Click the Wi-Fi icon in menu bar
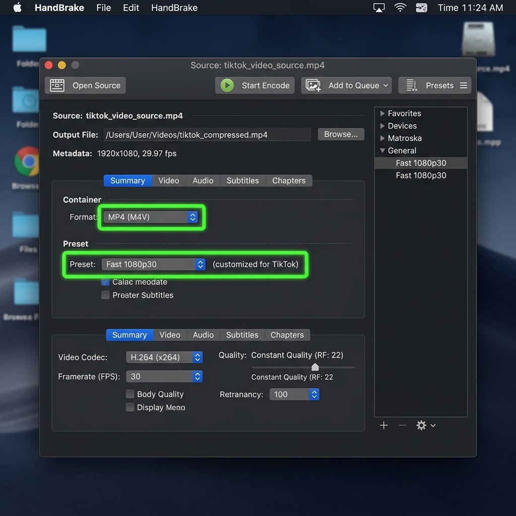The image size is (516, 516). (400, 8)
